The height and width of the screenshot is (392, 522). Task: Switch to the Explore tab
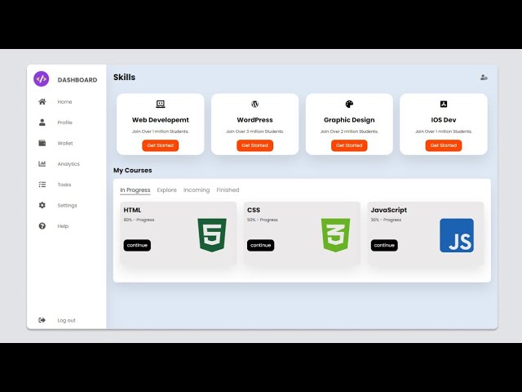pos(166,190)
